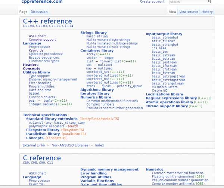Open the I/O manipulators link
224x188 pixels.
pyautogui.click(x=165, y=87)
